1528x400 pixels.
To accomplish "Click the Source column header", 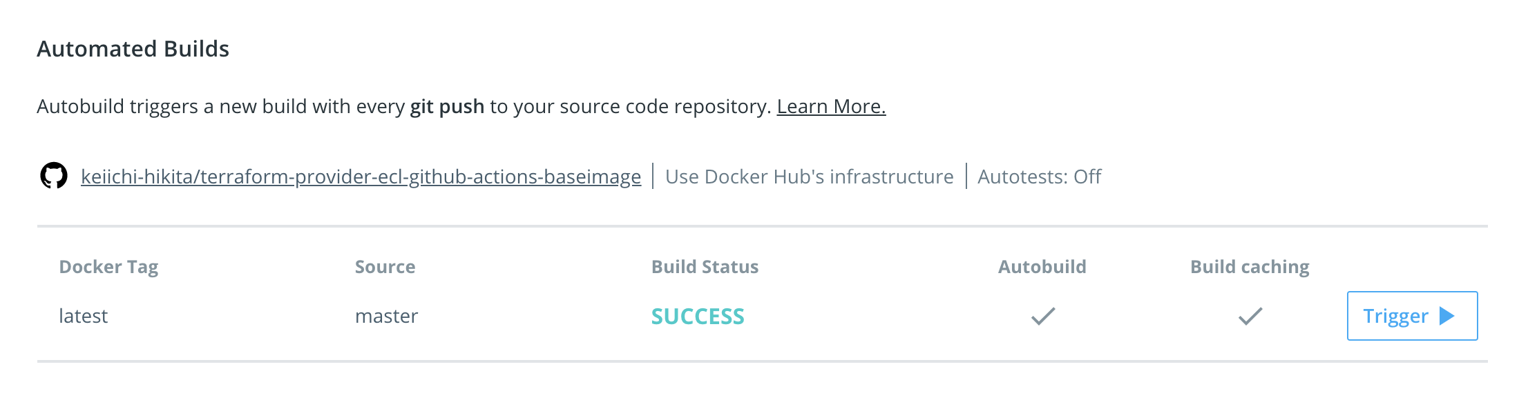I will [x=385, y=267].
